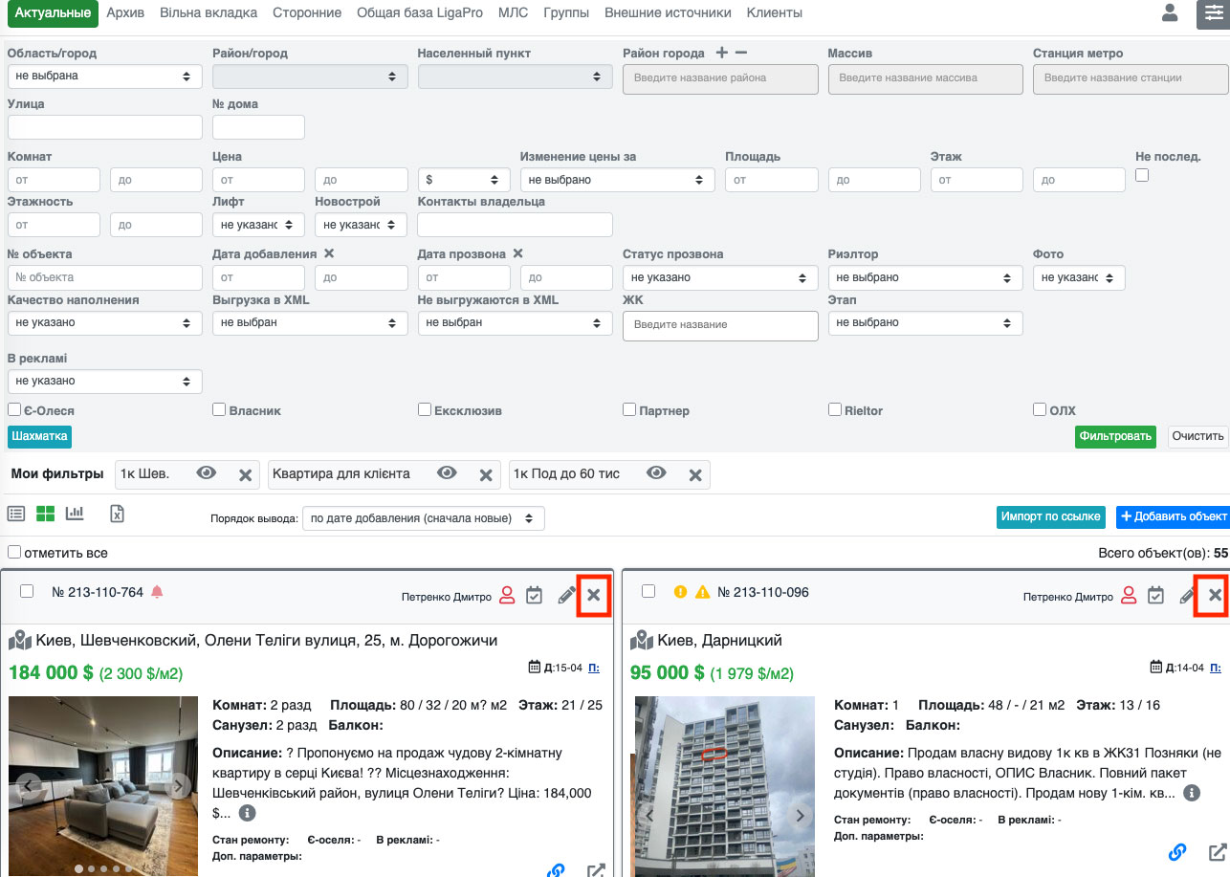Open the Статус прозвона dropdown

tap(720, 277)
